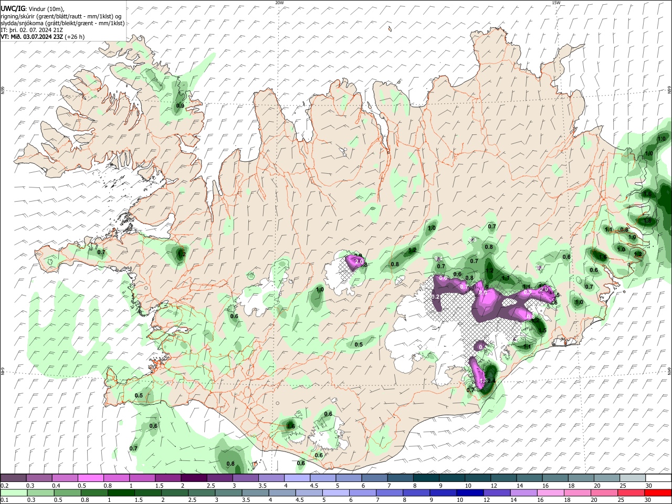This screenshot has width=672, height=504.
Task: Click the bright red 30 mm rain legend swatch
Action: [x=658, y=492]
